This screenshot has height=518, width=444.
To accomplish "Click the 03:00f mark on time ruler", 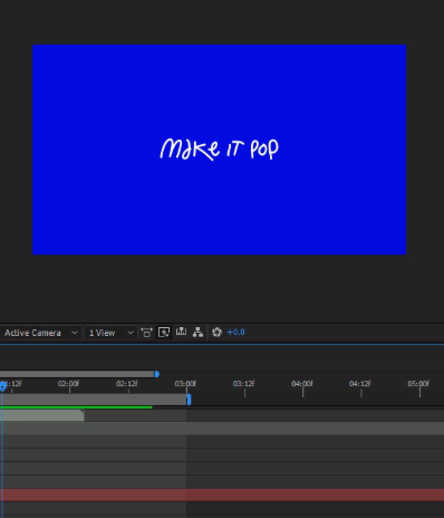I will (185, 383).
